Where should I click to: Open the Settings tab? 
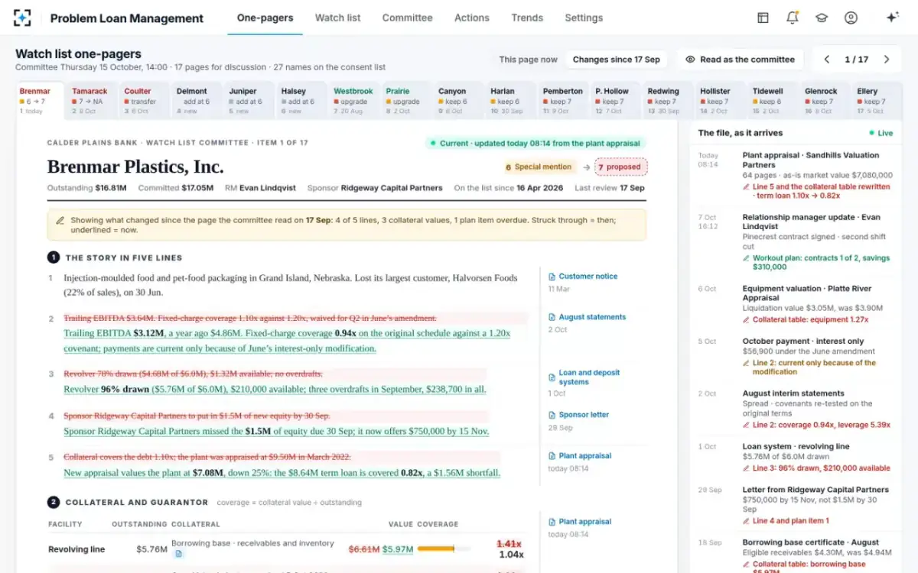point(584,18)
